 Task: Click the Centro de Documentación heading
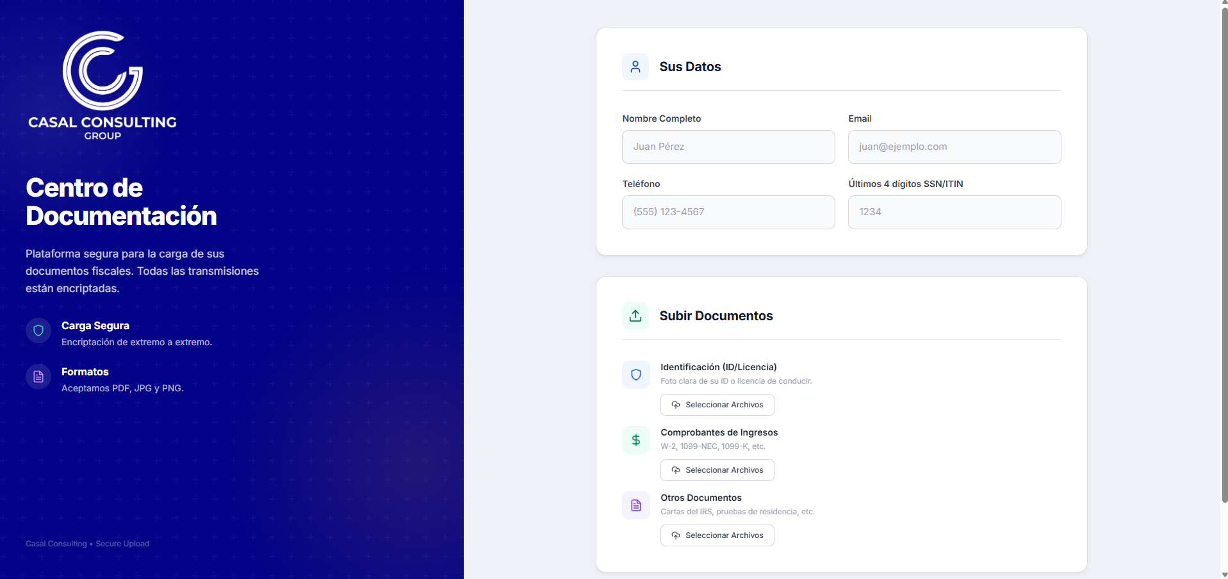[121, 202]
